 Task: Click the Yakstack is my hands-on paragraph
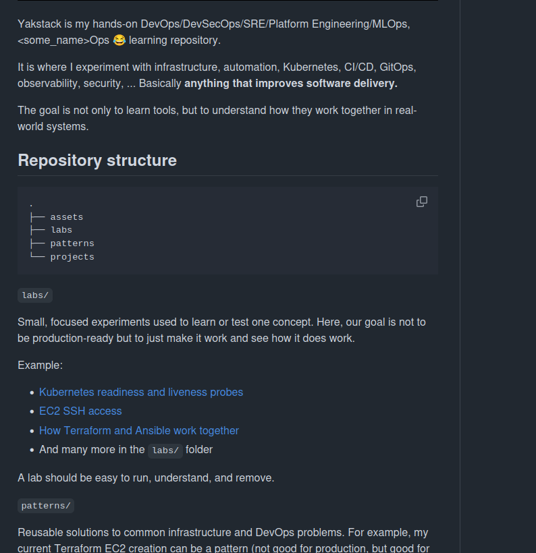pyautogui.click(x=214, y=32)
